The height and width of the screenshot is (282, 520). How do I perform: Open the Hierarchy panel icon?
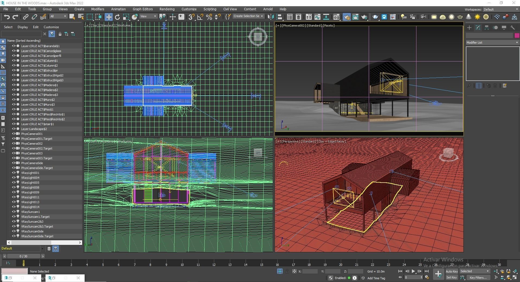[x=487, y=28]
